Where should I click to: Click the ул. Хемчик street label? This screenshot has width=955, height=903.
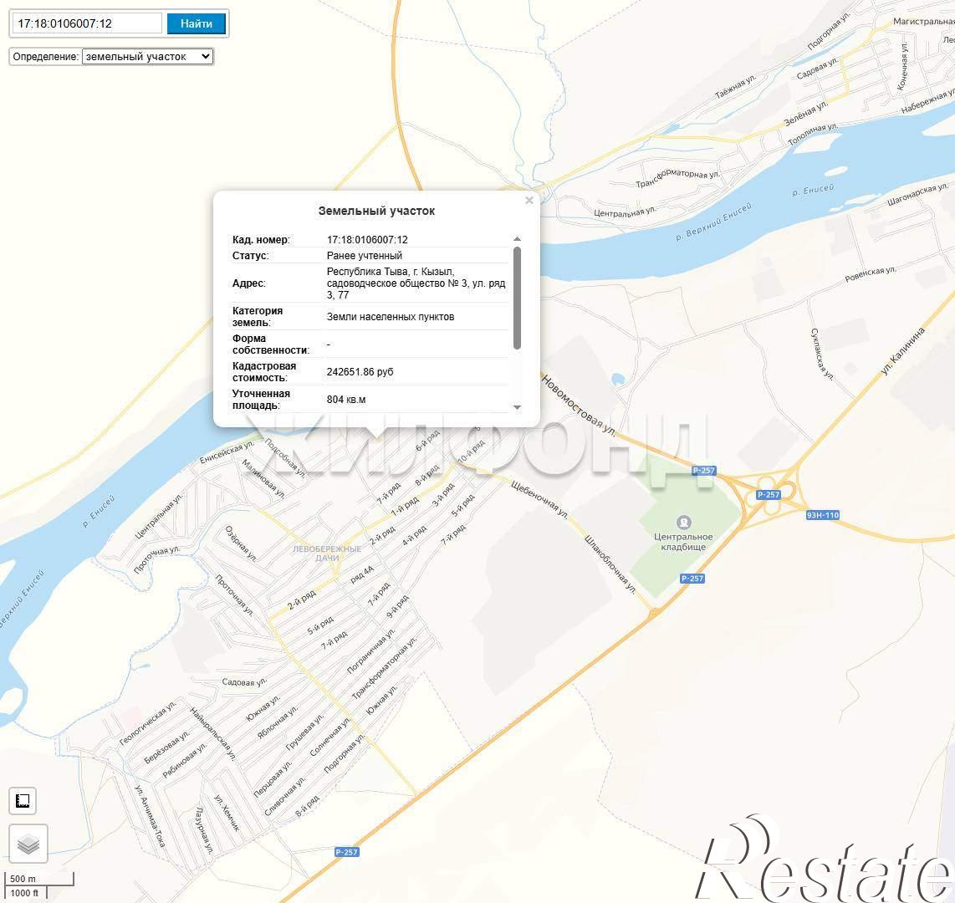coord(227,813)
